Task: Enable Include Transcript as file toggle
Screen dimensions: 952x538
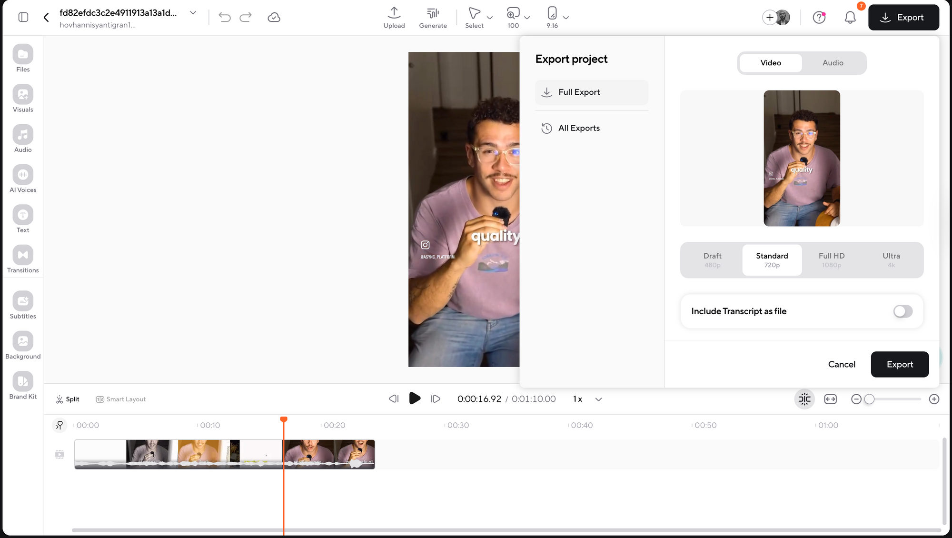Action: pyautogui.click(x=902, y=311)
